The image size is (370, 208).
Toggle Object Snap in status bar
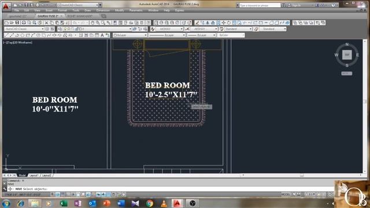tap(78, 195)
